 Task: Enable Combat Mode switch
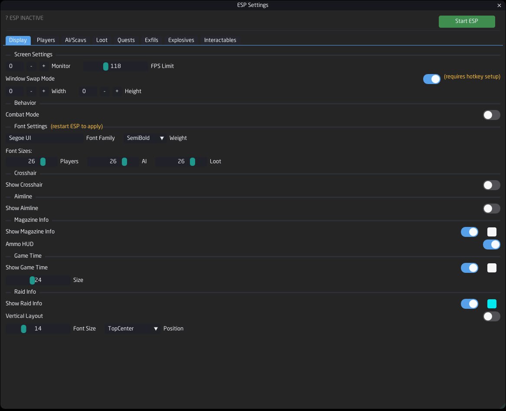coord(492,115)
